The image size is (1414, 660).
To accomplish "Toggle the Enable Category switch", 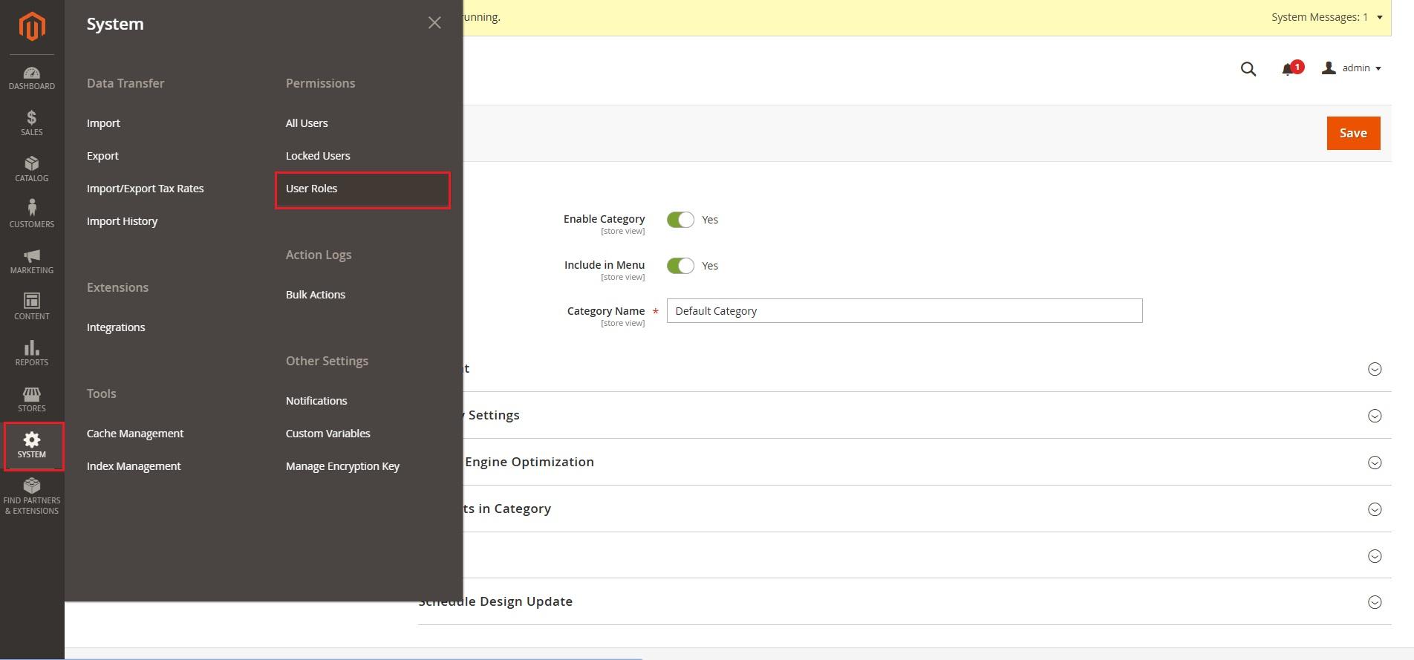I will pyautogui.click(x=680, y=220).
